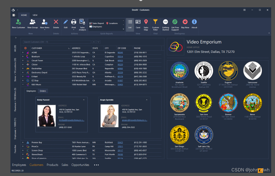Click the About info button
Image resolution: width=275 pixels, height=176 pixels.
point(194,24)
